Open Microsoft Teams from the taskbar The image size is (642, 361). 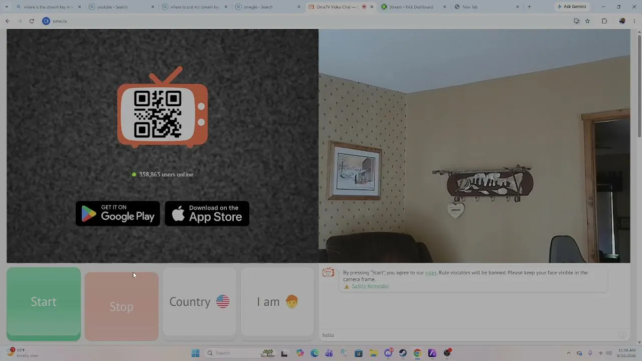pos(329,353)
